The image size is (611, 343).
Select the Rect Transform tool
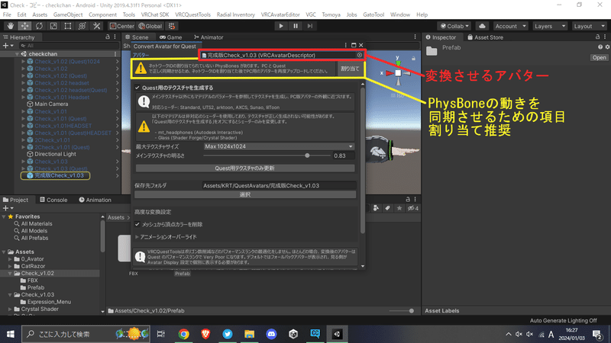coord(68,26)
